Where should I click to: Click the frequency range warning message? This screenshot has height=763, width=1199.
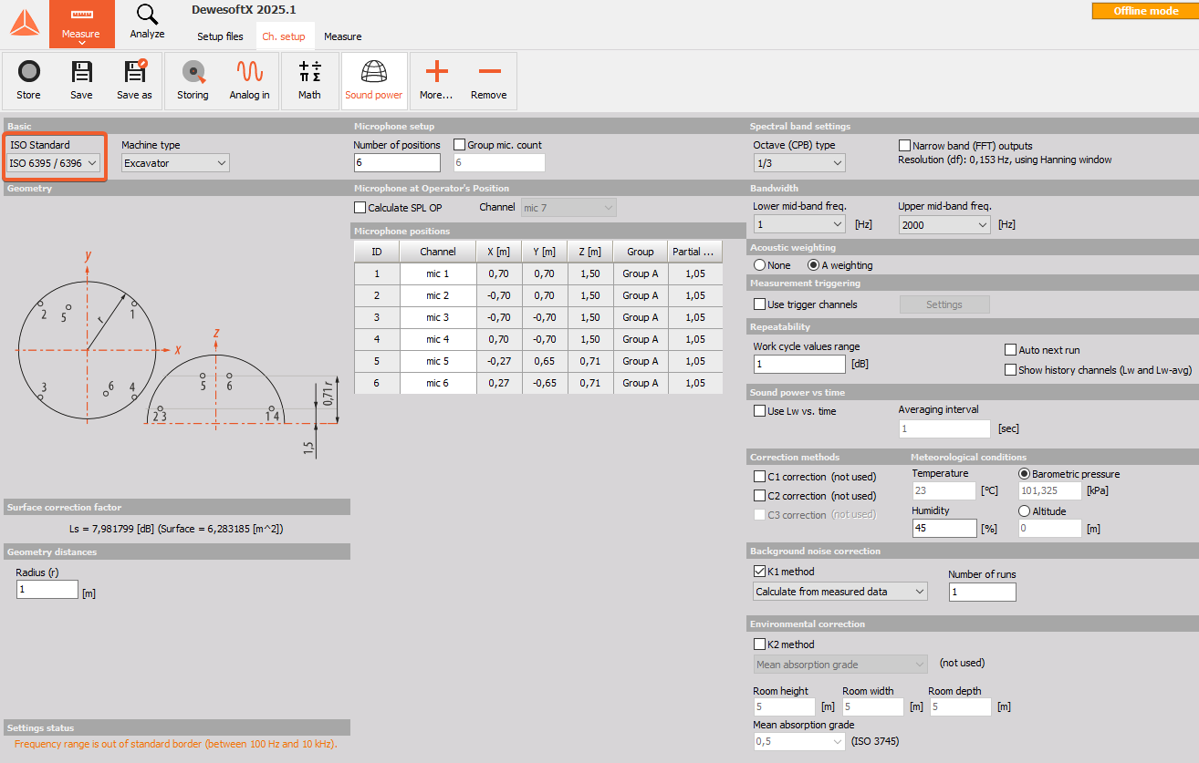click(176, 744)
